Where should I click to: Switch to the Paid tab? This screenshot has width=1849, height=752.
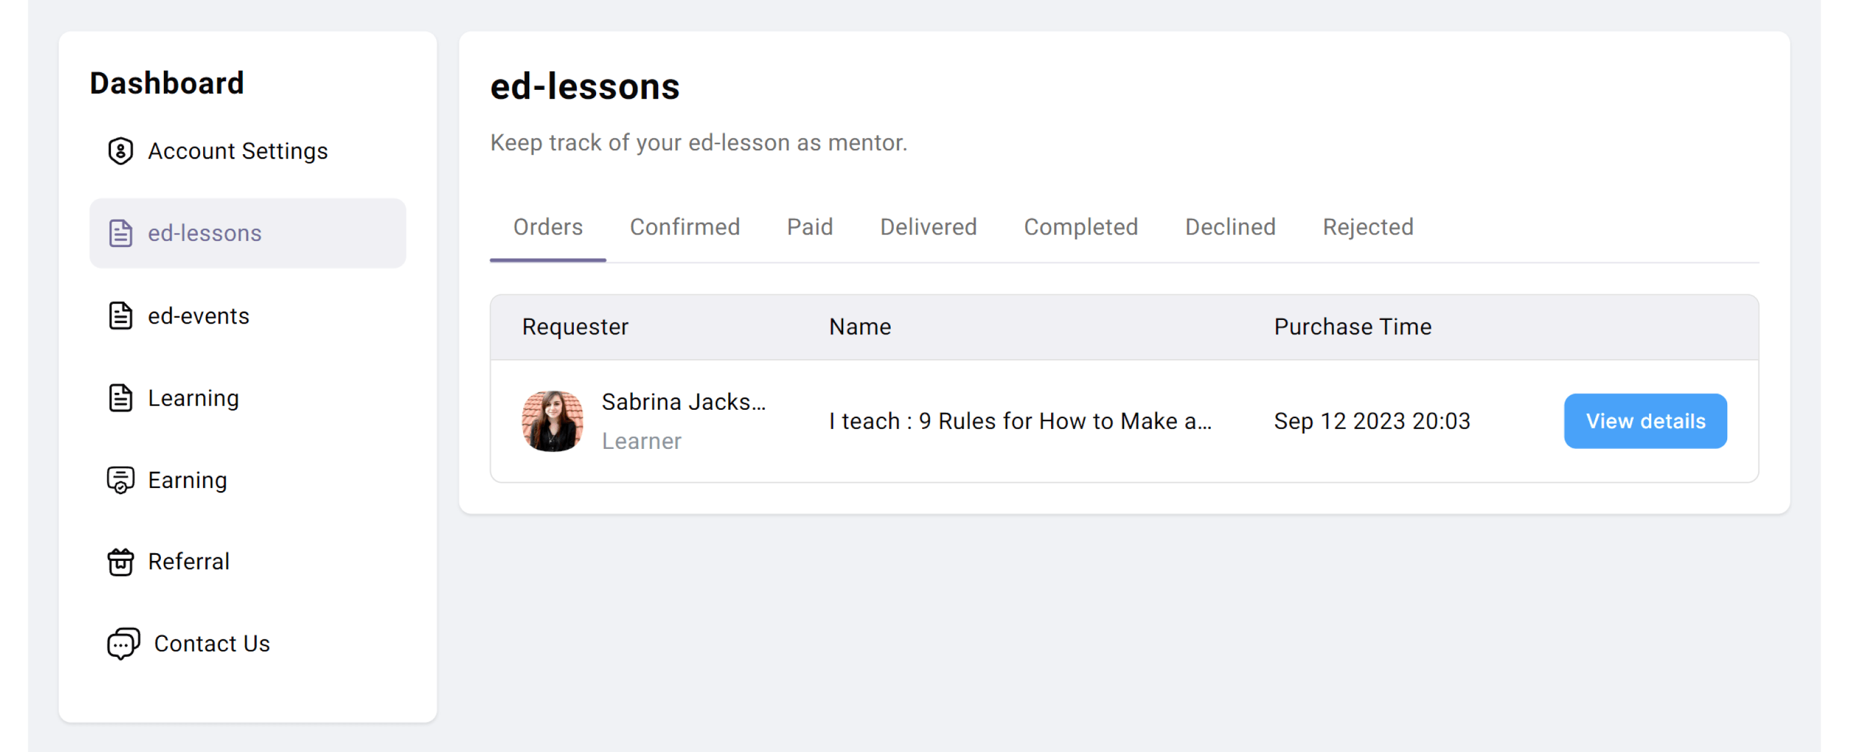point(809,227)
